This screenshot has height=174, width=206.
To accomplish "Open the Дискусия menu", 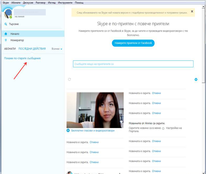I will (x=28, y=3).
